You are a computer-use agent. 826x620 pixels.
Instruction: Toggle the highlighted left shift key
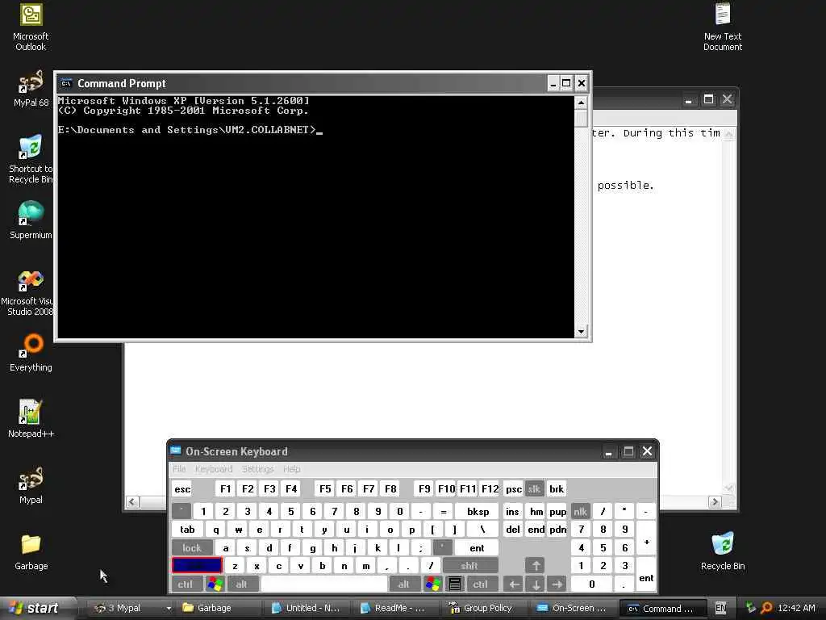197,566
